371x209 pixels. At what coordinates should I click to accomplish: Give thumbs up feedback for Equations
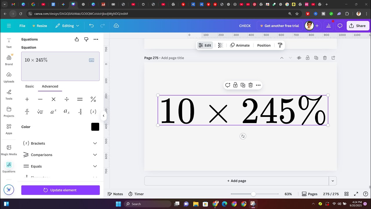pos(77,39)
